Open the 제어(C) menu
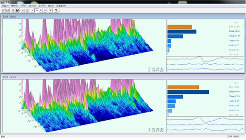This screenshot has height=140, width=246. (x=14, y=6)
